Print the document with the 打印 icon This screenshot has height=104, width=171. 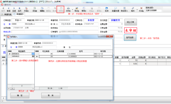click(x=68, y=9)
